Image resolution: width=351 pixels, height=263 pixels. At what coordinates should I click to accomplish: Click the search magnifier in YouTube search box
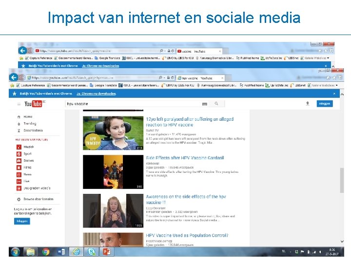click(216, 104)
